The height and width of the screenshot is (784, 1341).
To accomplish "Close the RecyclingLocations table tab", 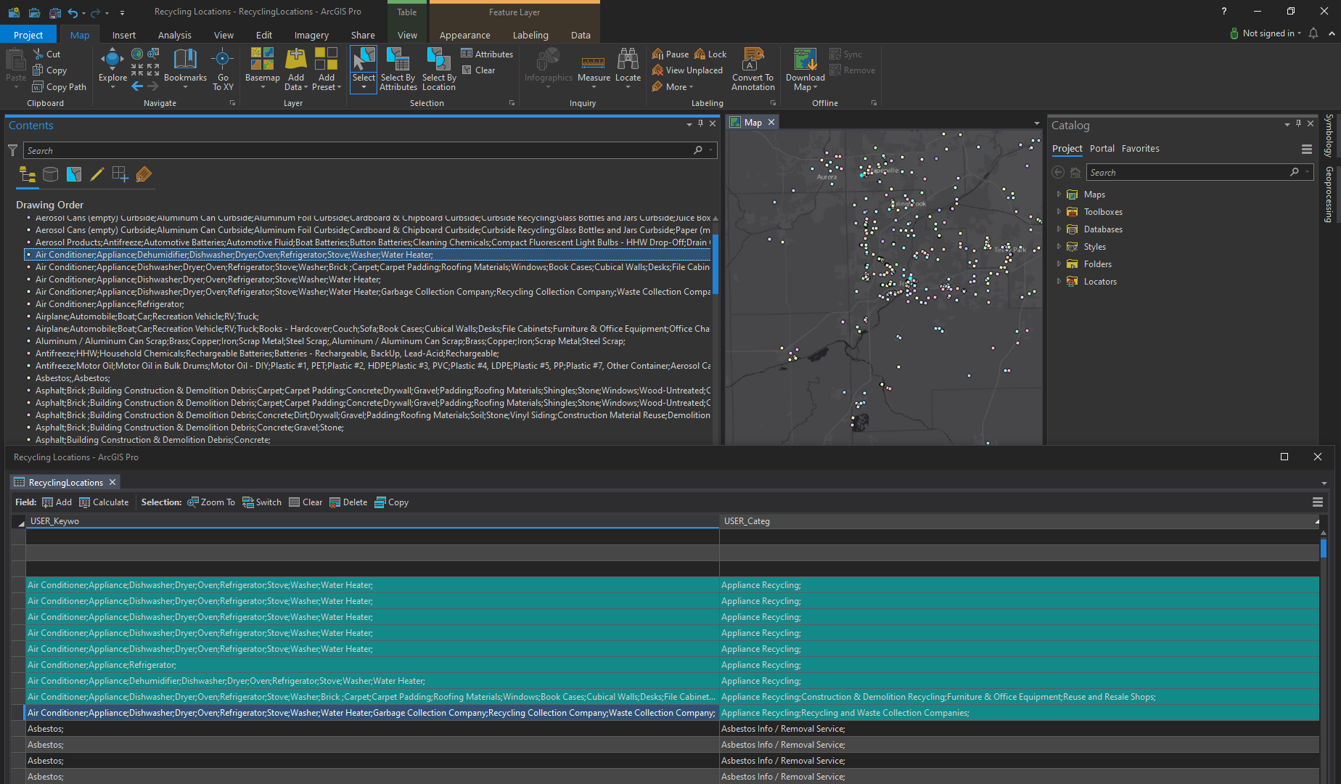I will (x=112, y=482).
